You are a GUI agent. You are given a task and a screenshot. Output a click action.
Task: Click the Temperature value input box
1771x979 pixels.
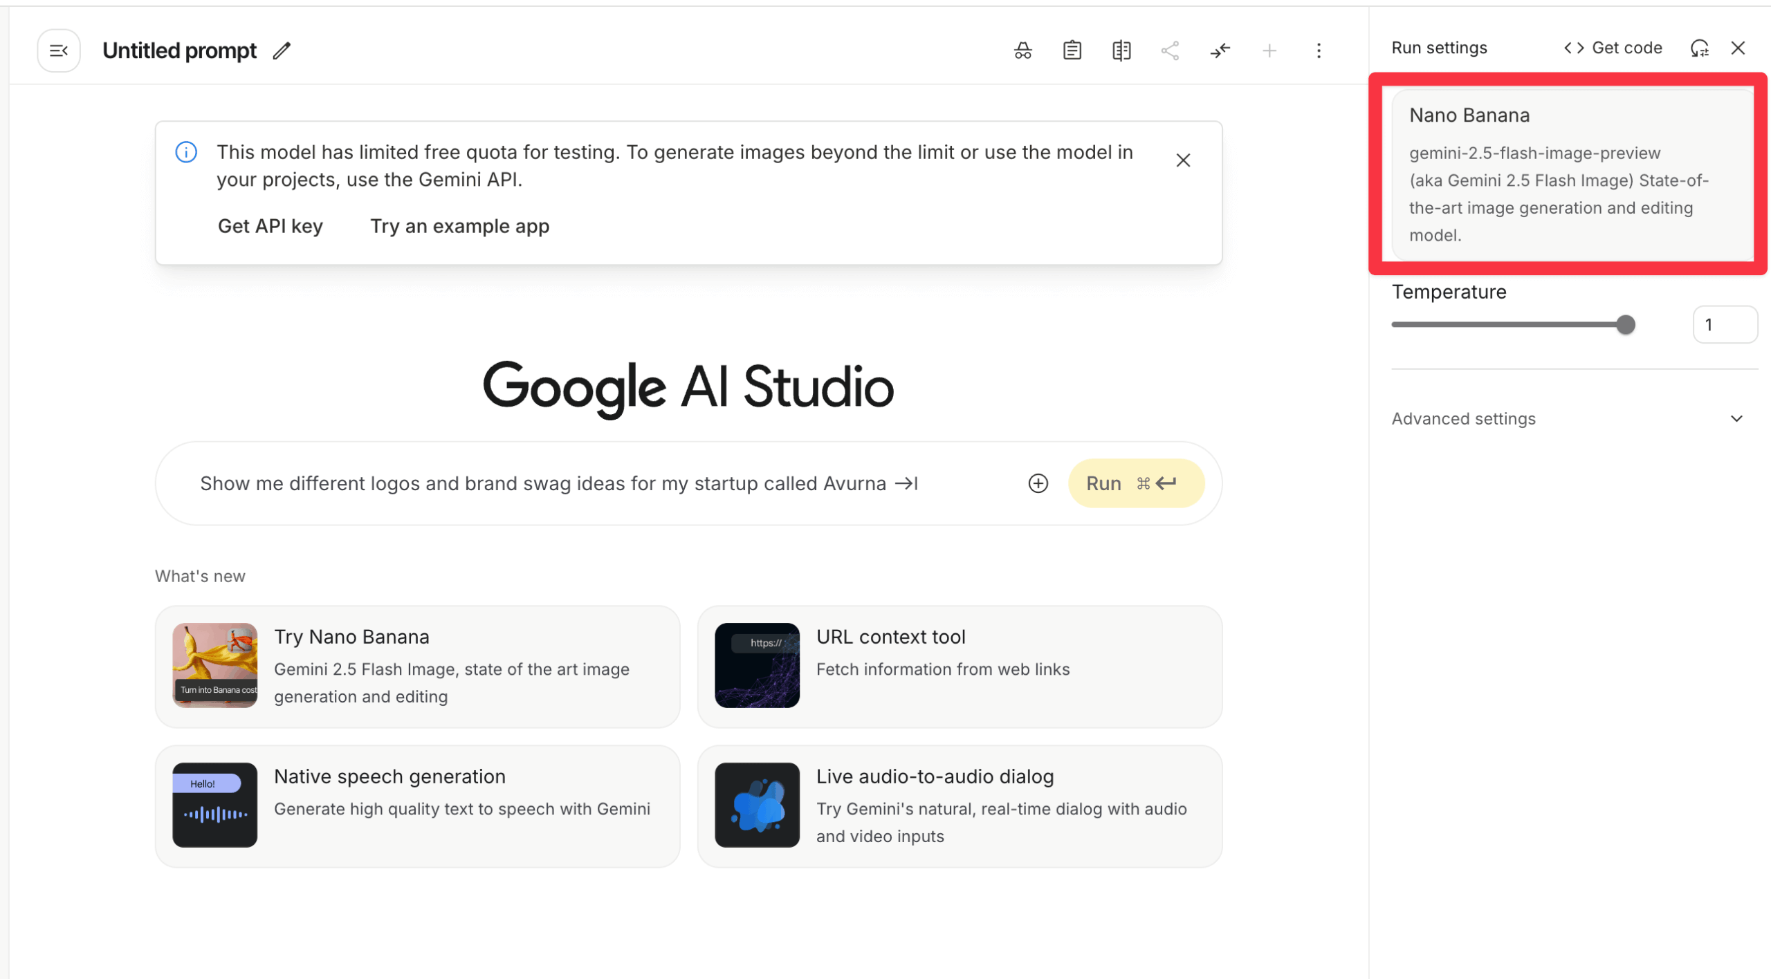tap(1724, 324)
